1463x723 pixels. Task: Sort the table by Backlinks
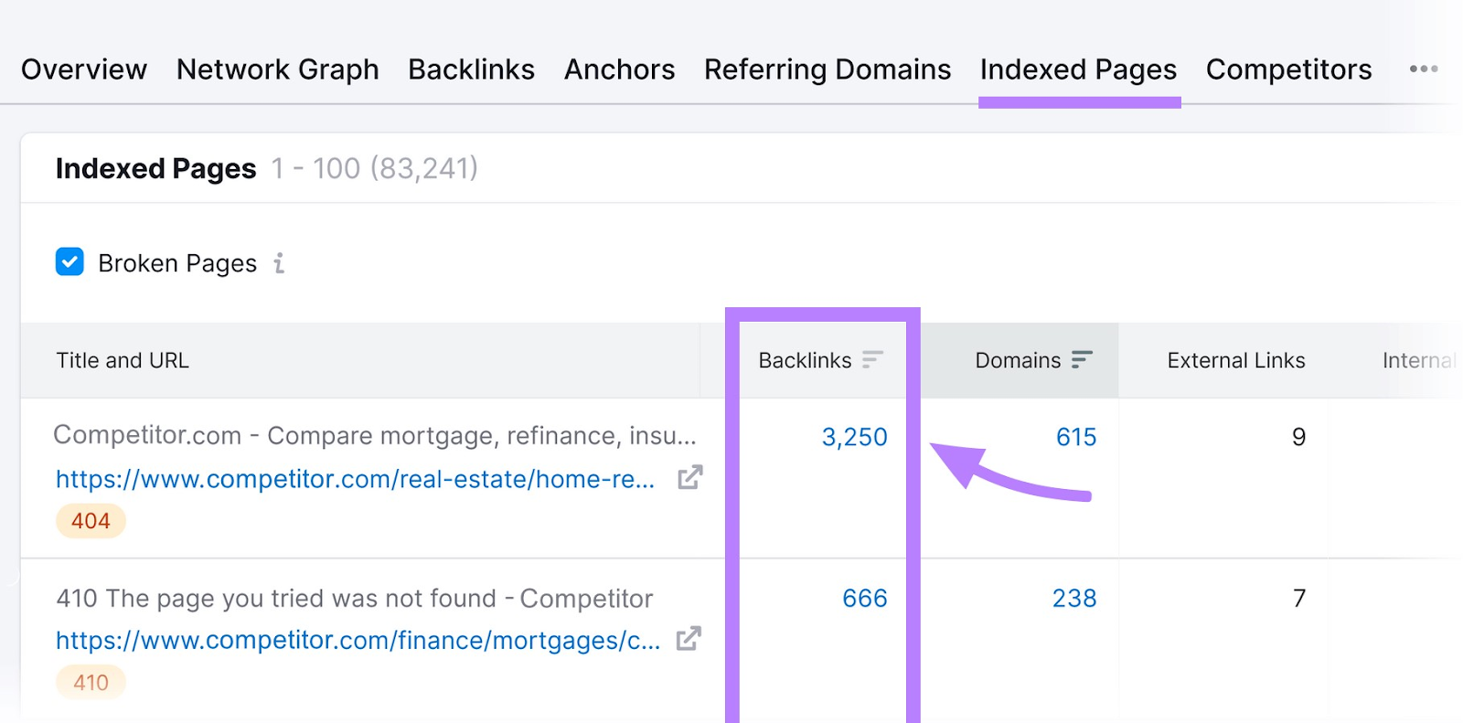click(873, 359)
